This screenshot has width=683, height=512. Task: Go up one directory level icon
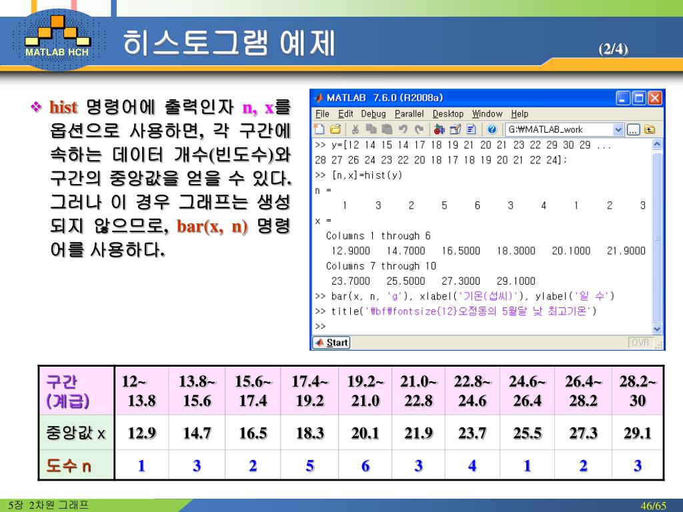(650, 130)
